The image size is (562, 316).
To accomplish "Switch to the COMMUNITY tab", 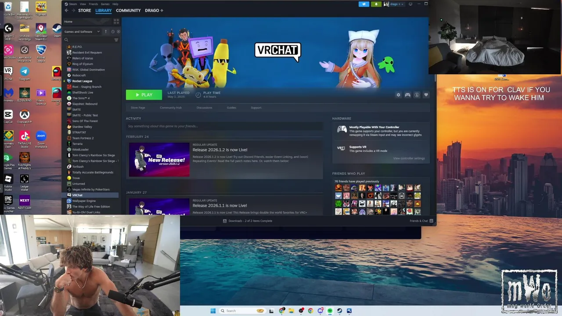I will [128, 11].
